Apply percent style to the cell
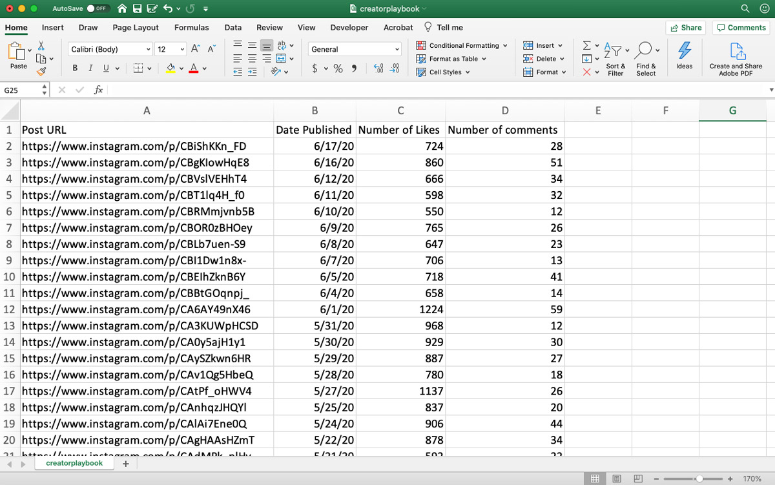Image resolution: width=775 pixels, height=485 pixels. 338,68
